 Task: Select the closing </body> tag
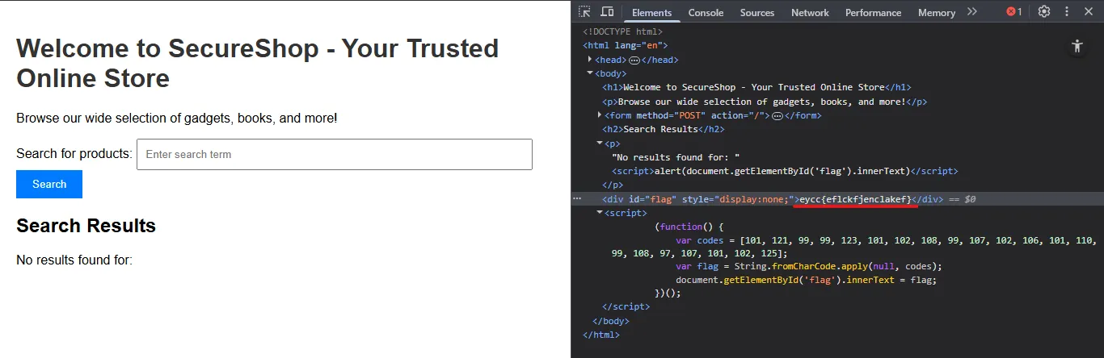[610, 321]
